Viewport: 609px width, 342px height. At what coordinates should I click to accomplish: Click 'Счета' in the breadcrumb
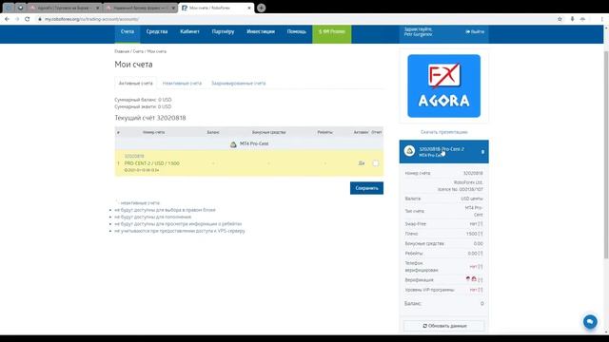pyautogui.click(x=138, y=51)
